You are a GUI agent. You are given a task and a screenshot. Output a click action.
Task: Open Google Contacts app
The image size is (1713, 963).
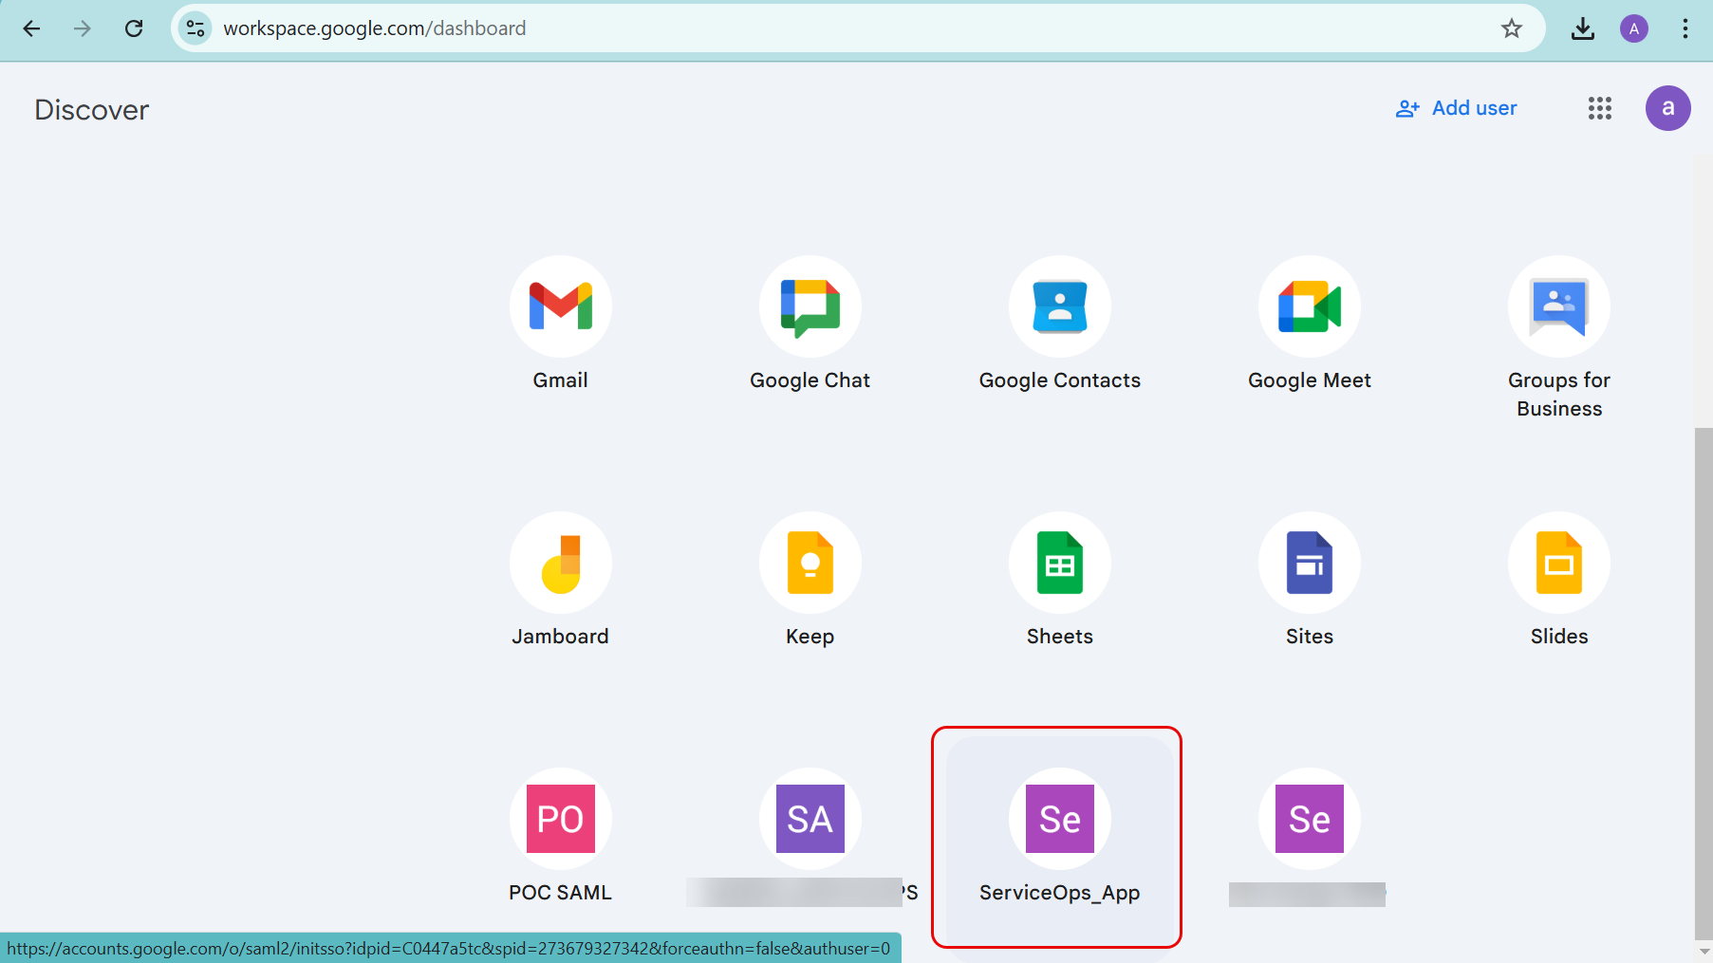(1059, 306)
